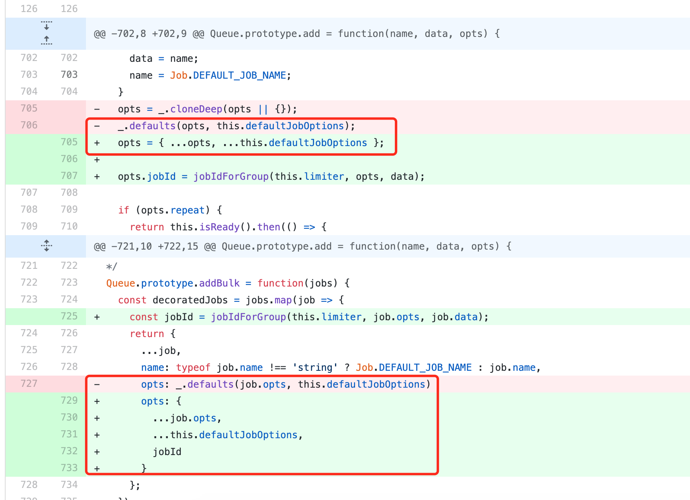Select line number 725 on the added jobId constant
The height and width of the screenshot is (500, 690).
pos(69,316)
